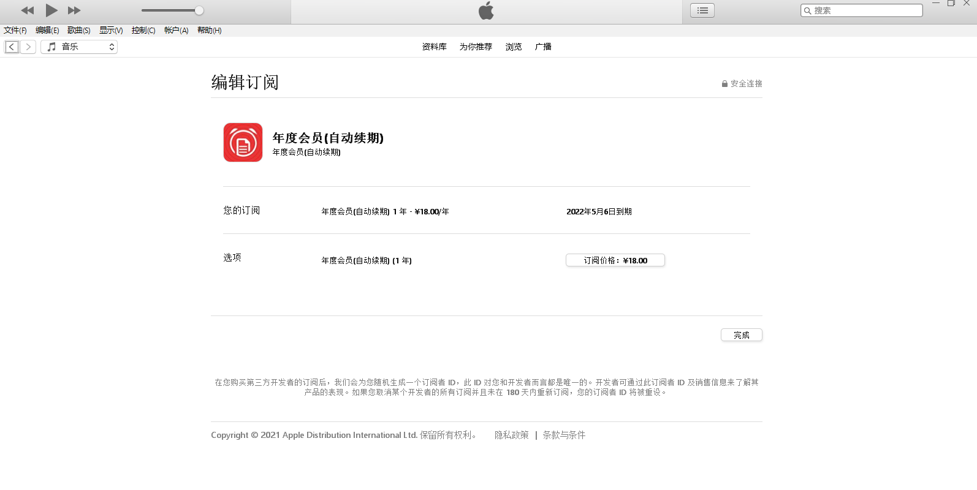Click the red app subscription icon

[243, 142]
